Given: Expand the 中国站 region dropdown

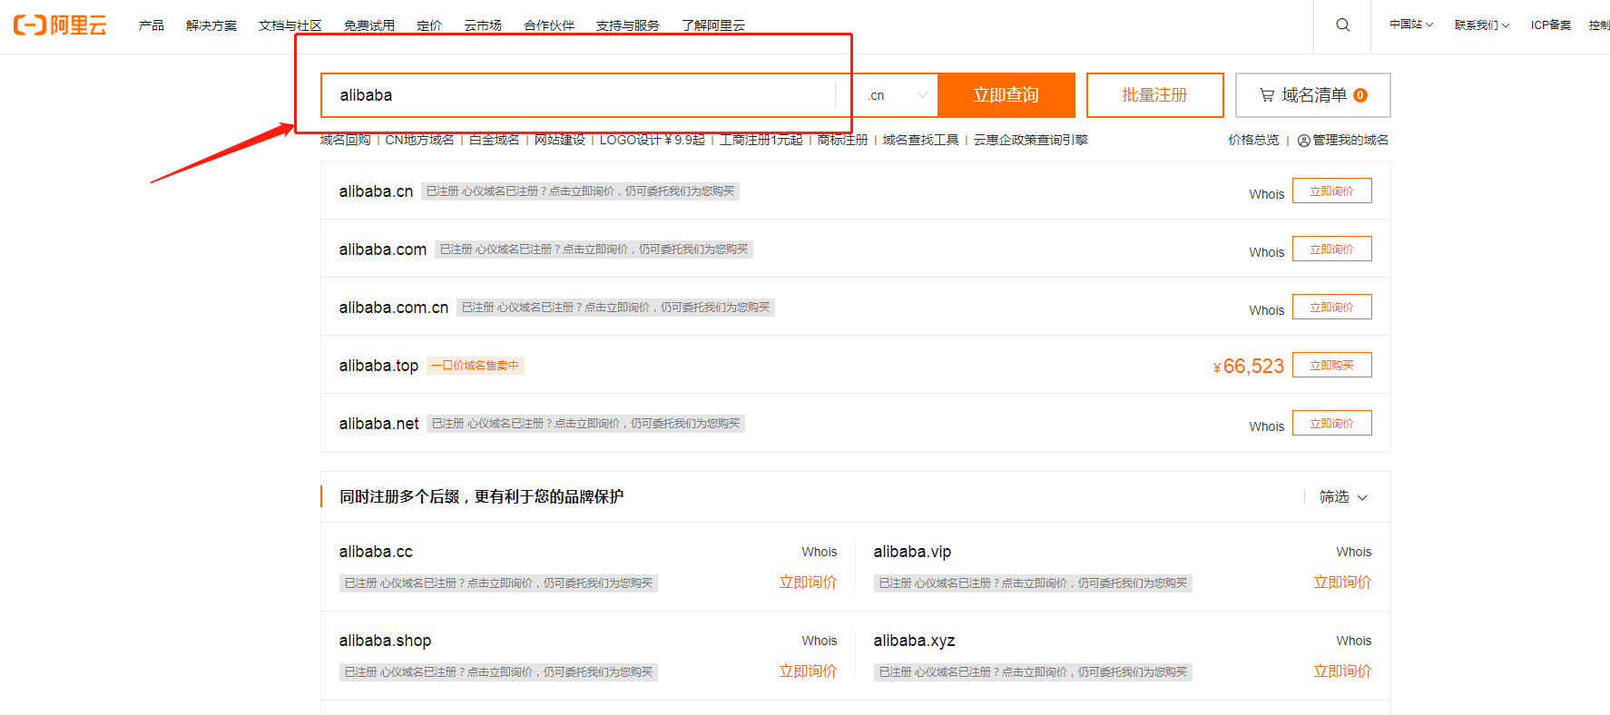Looking at the screenshot, I should (x=1411, y=25).
